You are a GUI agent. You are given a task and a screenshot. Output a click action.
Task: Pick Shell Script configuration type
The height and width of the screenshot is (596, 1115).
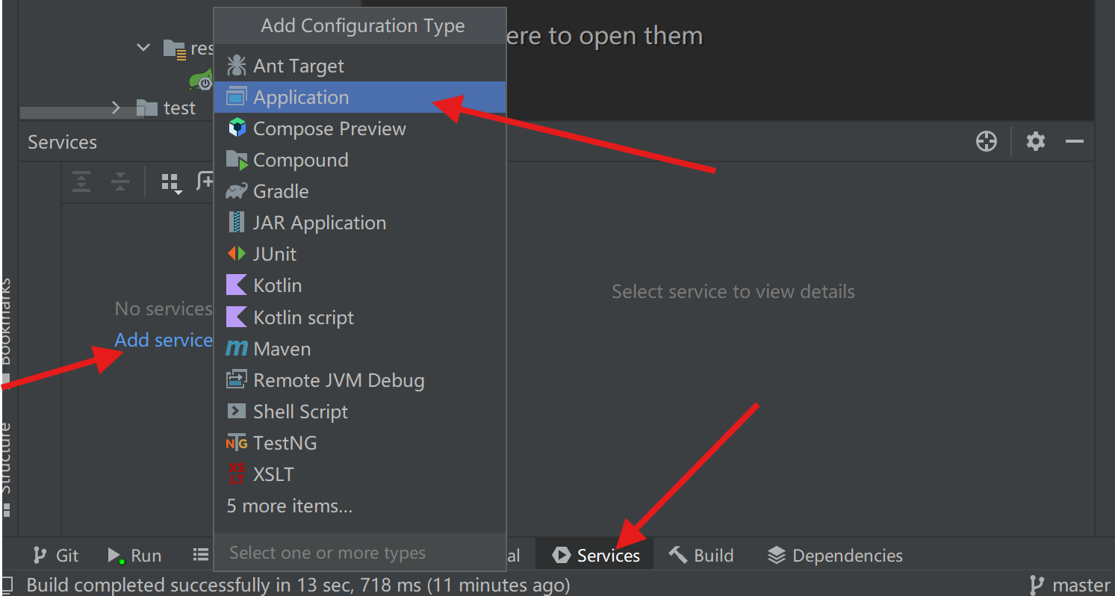click(360, 412)
